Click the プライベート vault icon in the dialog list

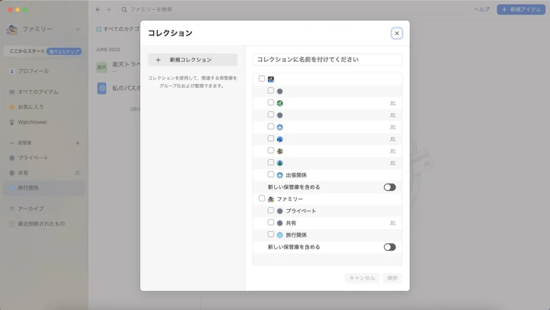click(x=280, y=211)
